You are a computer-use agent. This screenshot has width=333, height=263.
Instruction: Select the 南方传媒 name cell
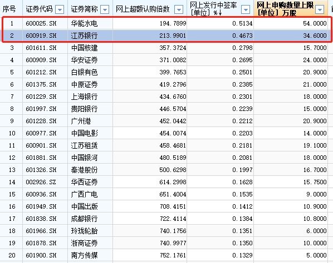[x=84, y=255]
